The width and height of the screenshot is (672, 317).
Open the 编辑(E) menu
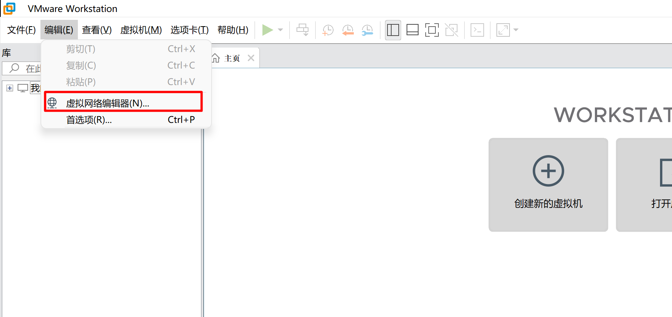(59, 30)
